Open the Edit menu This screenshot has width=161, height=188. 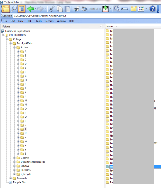(x=13, y=21)
